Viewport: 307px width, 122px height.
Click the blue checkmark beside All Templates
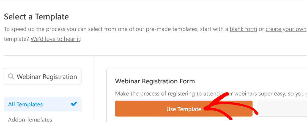point(74,104)
